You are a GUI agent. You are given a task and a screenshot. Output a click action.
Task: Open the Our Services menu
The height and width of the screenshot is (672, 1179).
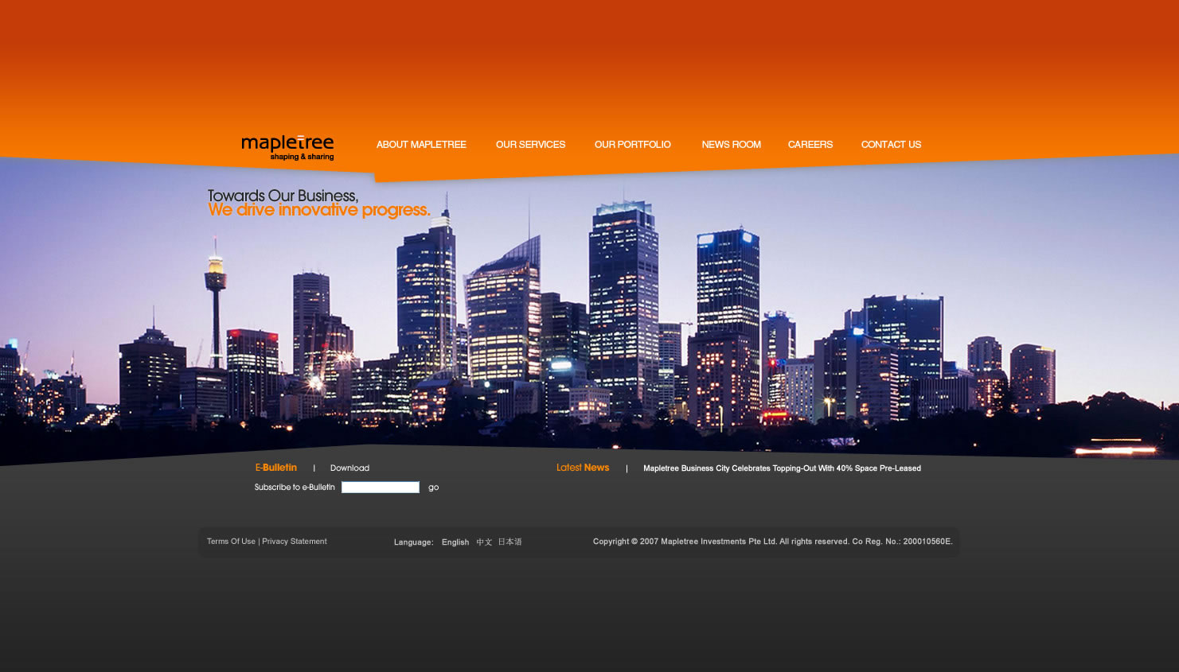[530, 145]
